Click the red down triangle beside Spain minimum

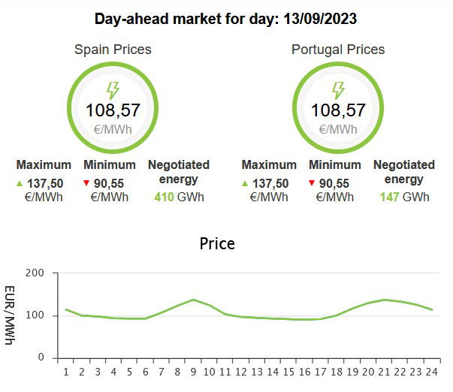[x=86, y=182]
